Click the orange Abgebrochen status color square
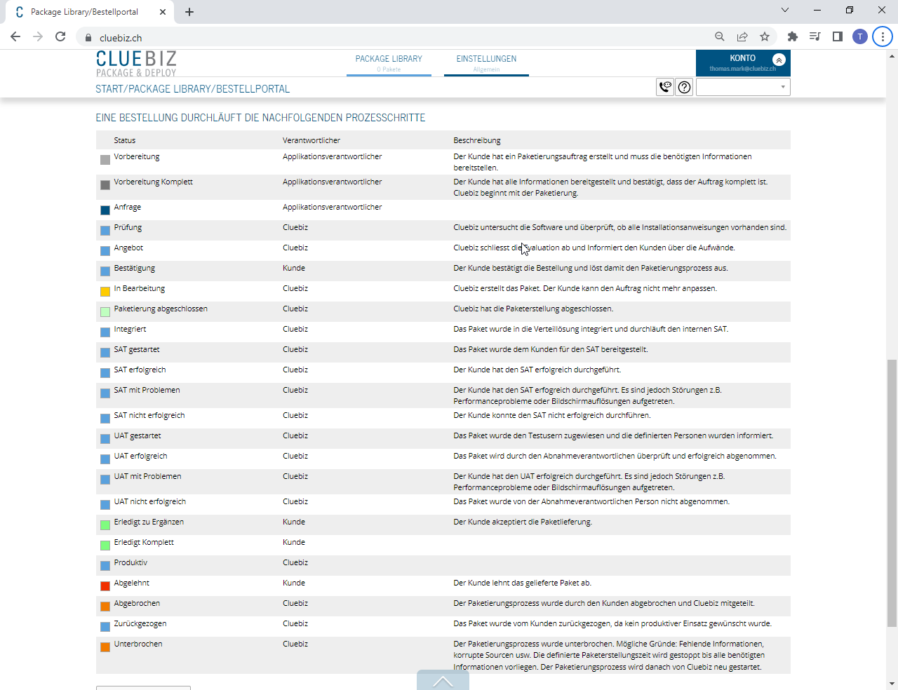The image size is (898, 690). (105, 607)
